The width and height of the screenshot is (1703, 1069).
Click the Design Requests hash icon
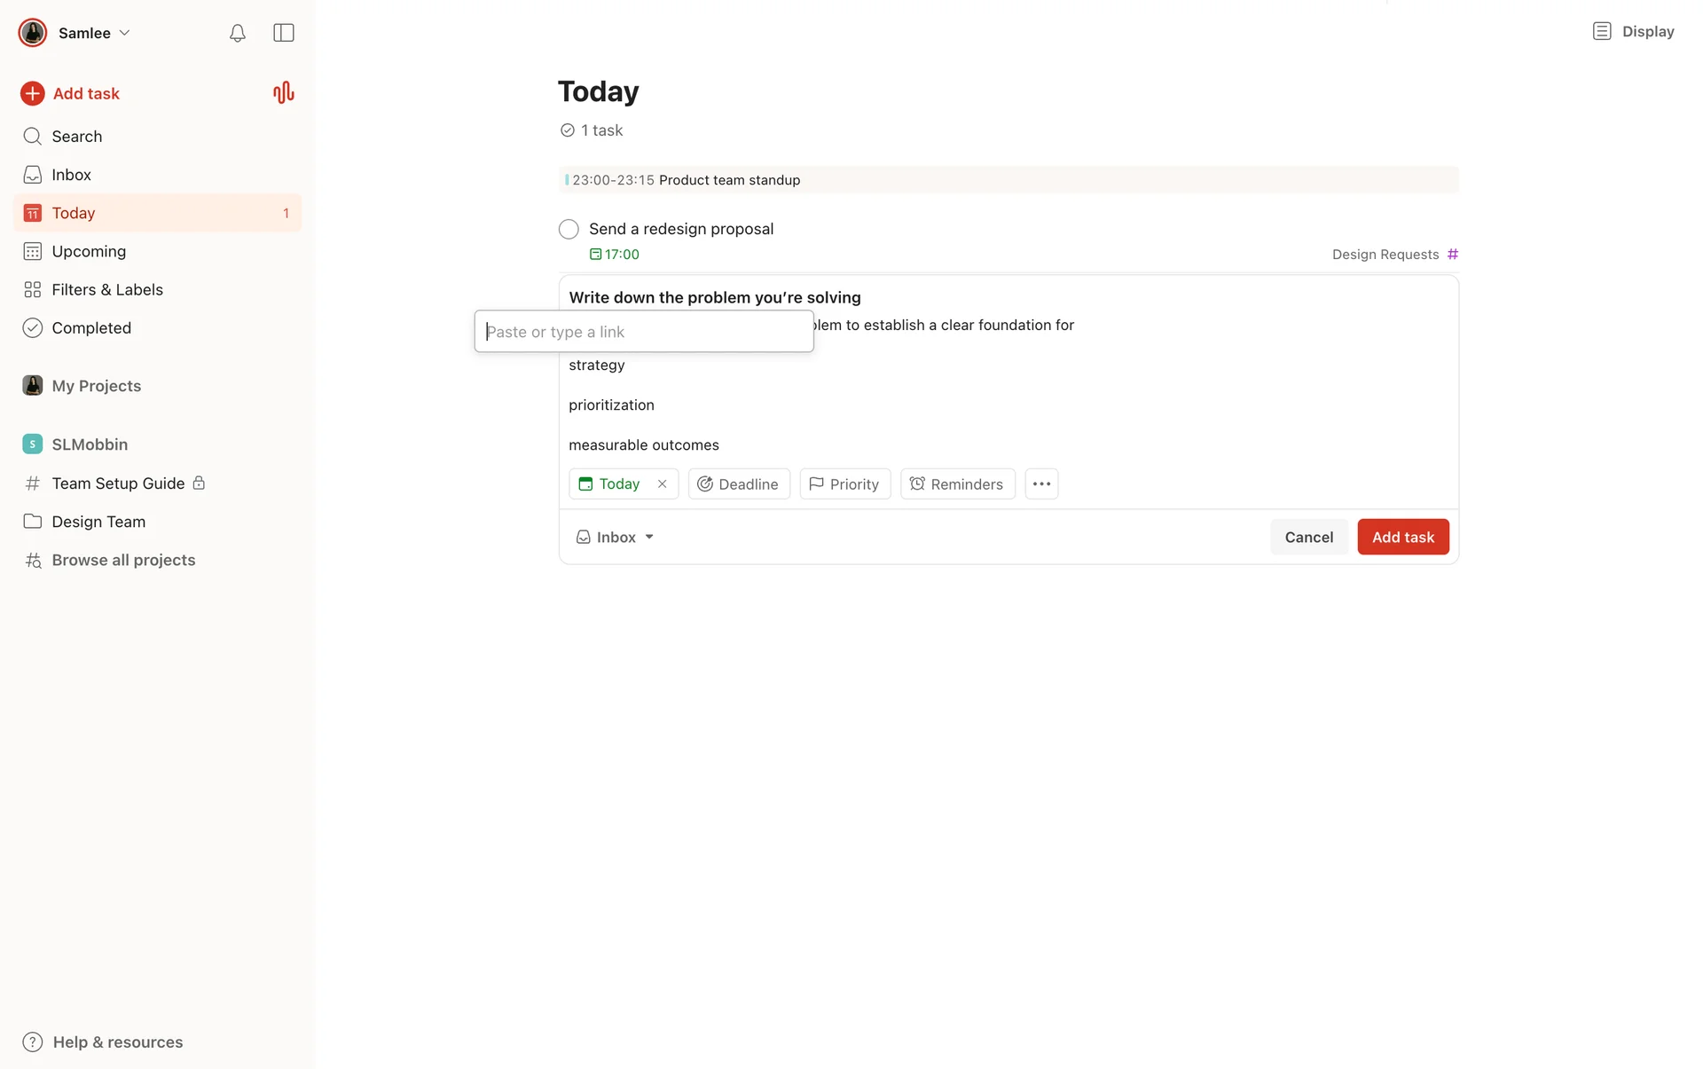[1452, 254]
